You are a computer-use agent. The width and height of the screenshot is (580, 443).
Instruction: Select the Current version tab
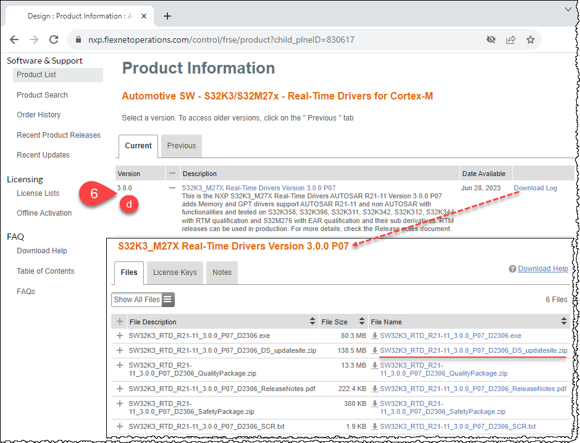(x=138, y=146)
